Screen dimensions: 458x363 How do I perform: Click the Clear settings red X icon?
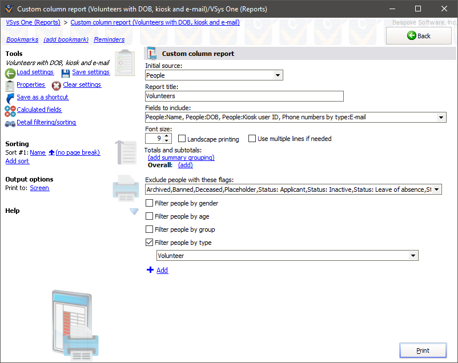tap(56, 84)
